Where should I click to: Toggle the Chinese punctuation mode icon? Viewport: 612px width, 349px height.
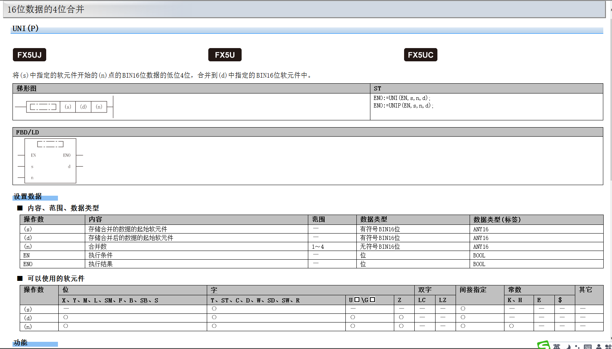point(577,347)
